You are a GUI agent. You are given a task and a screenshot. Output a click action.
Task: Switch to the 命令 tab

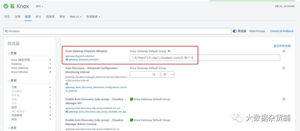pos(38,17)
